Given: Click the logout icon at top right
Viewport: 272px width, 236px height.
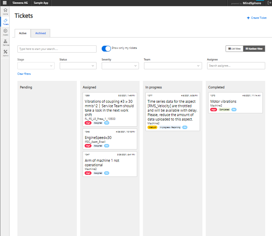Looking at the screenshot, I should 269,3.
